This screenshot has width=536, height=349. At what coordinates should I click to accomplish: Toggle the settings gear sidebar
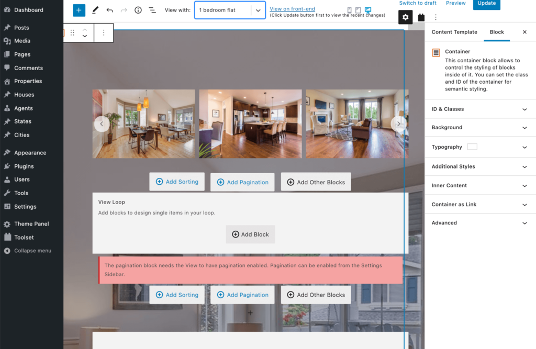(406, 17)
